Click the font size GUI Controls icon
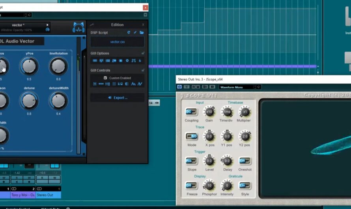 point(133,84)
